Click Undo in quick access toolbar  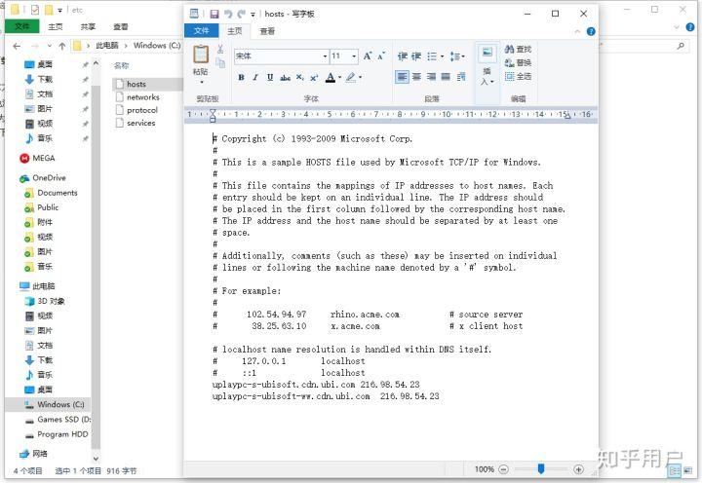tap(228, 14)
